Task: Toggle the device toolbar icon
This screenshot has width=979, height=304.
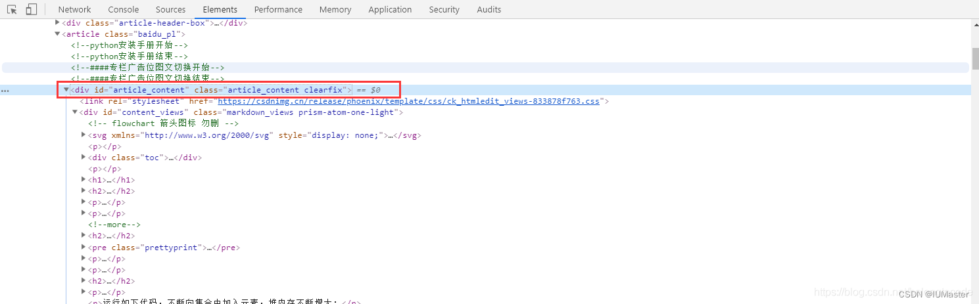Action: (31, 9)
